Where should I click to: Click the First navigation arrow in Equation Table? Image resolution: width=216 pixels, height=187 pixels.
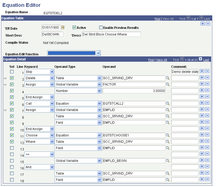pyautogui.click(x=189, y=19)
